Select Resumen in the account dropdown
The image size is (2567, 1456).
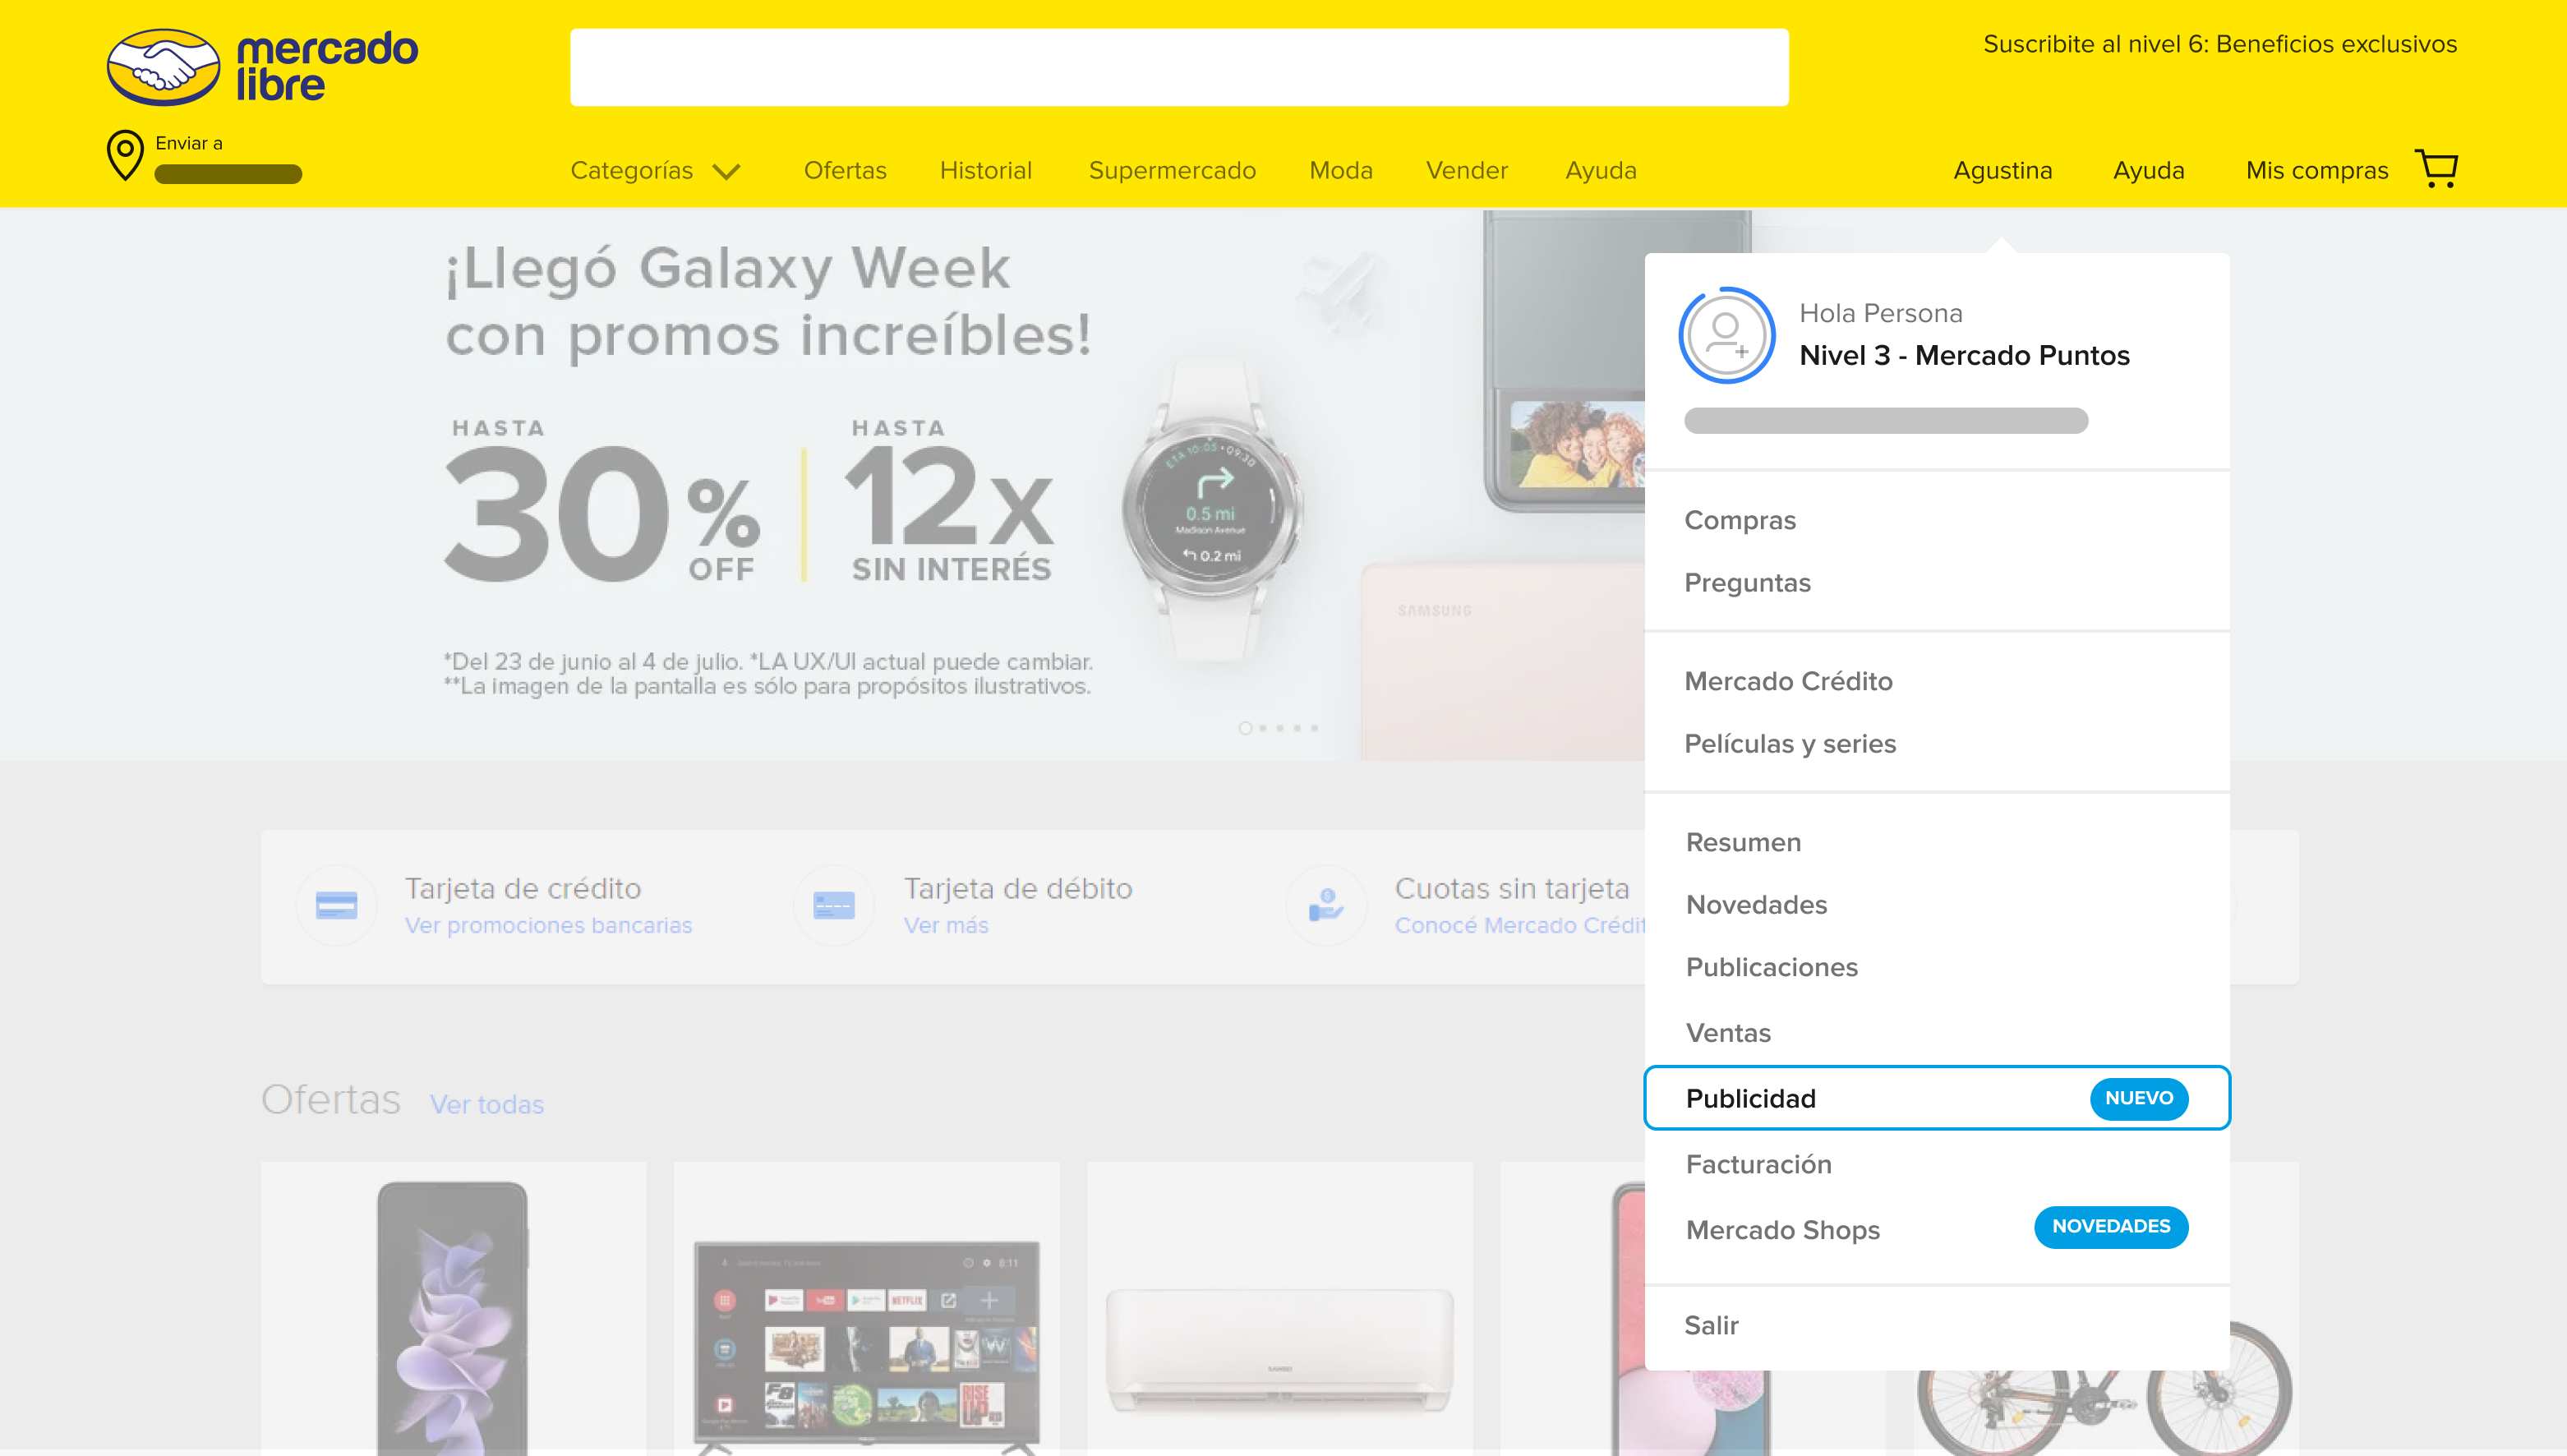point(1743,842)
